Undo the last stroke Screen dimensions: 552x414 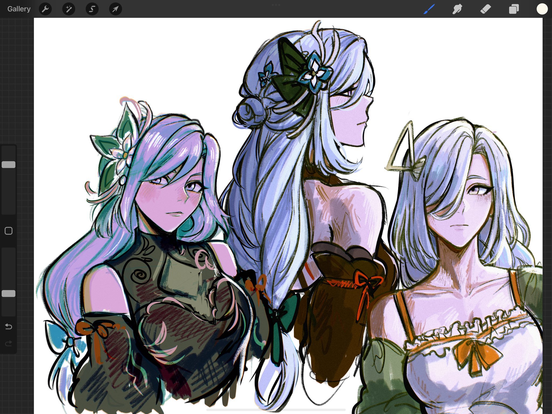tap(9, 327)
